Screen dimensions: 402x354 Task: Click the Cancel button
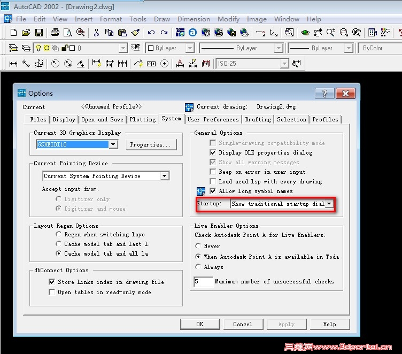[243, 324]
